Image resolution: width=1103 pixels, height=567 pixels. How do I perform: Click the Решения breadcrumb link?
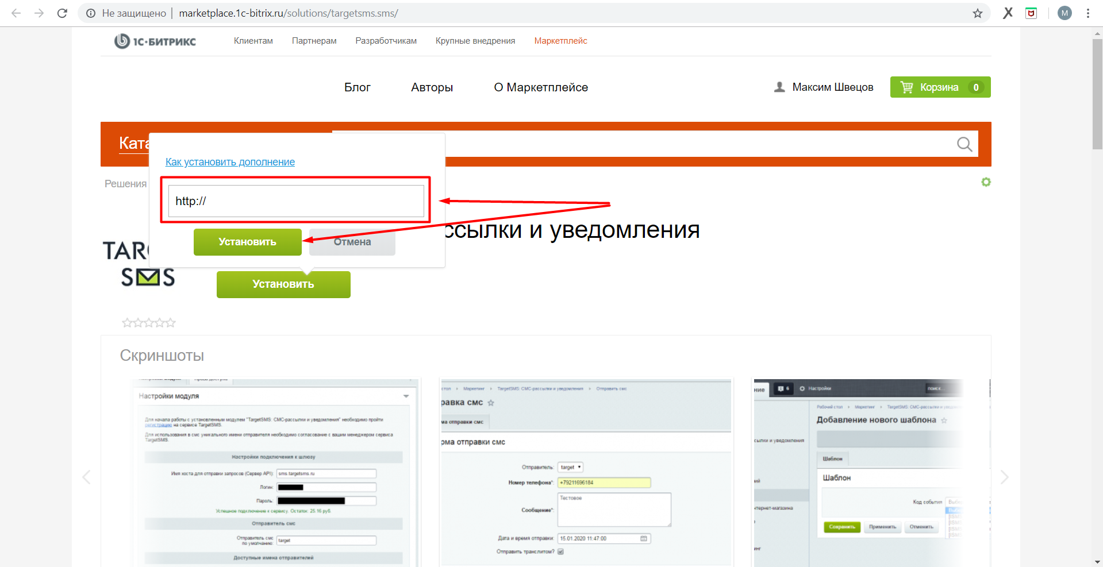[x=125, y=184]
